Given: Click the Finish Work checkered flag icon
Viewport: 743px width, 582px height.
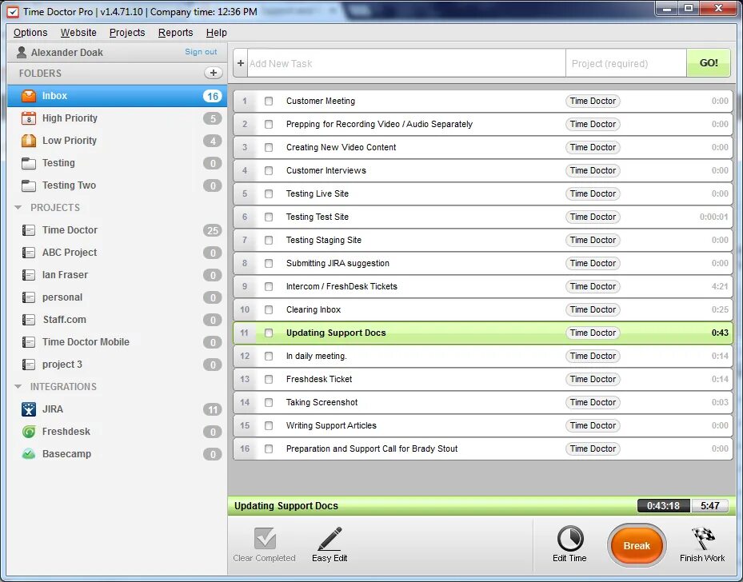Looking at the screenshot, I should coord(703,539).
